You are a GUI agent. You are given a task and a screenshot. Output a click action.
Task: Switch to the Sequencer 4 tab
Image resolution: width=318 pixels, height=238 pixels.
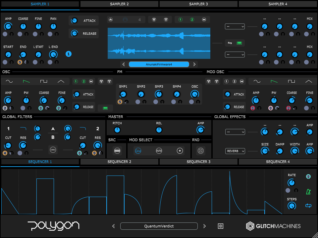278,162
